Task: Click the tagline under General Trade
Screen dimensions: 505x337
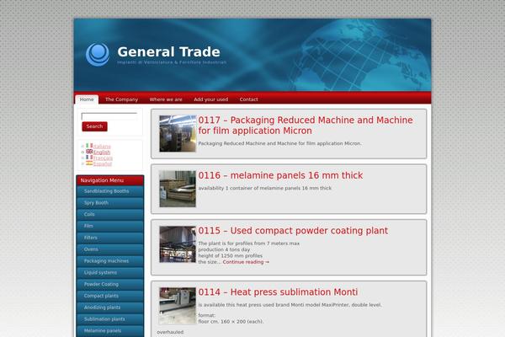Action: [x=172, y=62]
